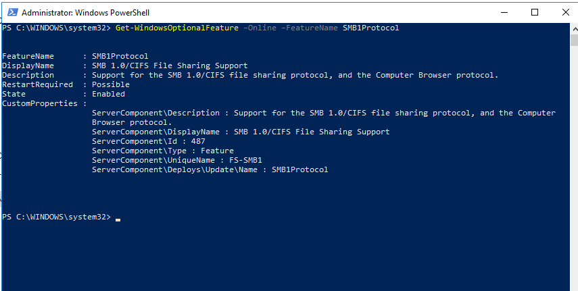The width and height of the screenshot is (578, 291).
Task: Close the Windows PowerShell window
Action: click(x=565, y=11)
